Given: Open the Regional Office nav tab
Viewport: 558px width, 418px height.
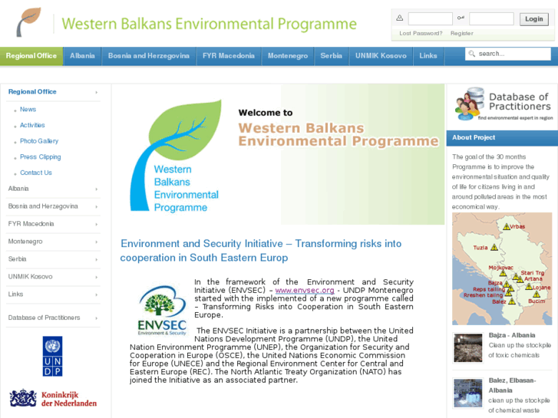Looking at the screenshot, I should tap(31, 56).
